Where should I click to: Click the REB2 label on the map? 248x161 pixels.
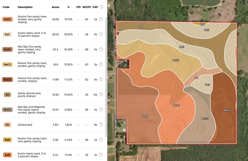tap(176, 105)
